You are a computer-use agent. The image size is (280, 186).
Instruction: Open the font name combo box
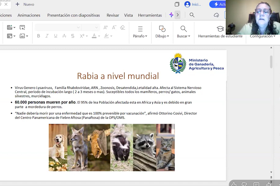[58, 27]
